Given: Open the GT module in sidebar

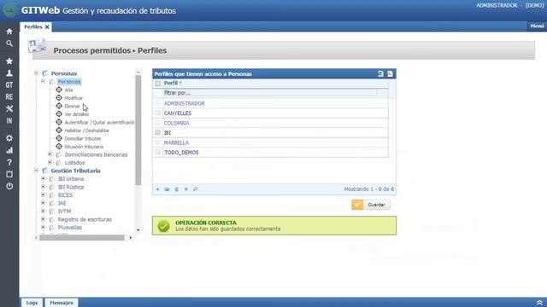Looking at the screenshot, I should tap(9, 85).
